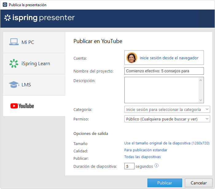Click the Tamaño label
Viewport: 215px width, 189px height.
(x=80, y=144)
